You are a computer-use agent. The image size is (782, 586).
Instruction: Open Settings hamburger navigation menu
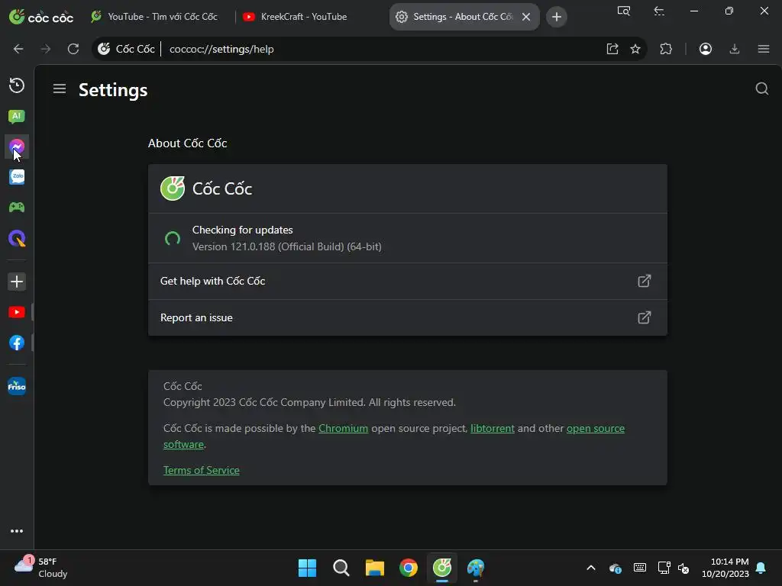60,89
